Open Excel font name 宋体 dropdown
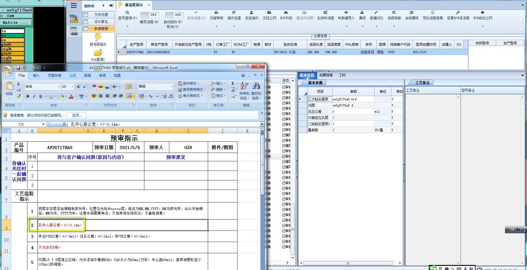The width and height of the screenshot is (527, 270). click(x=59, y=87)
